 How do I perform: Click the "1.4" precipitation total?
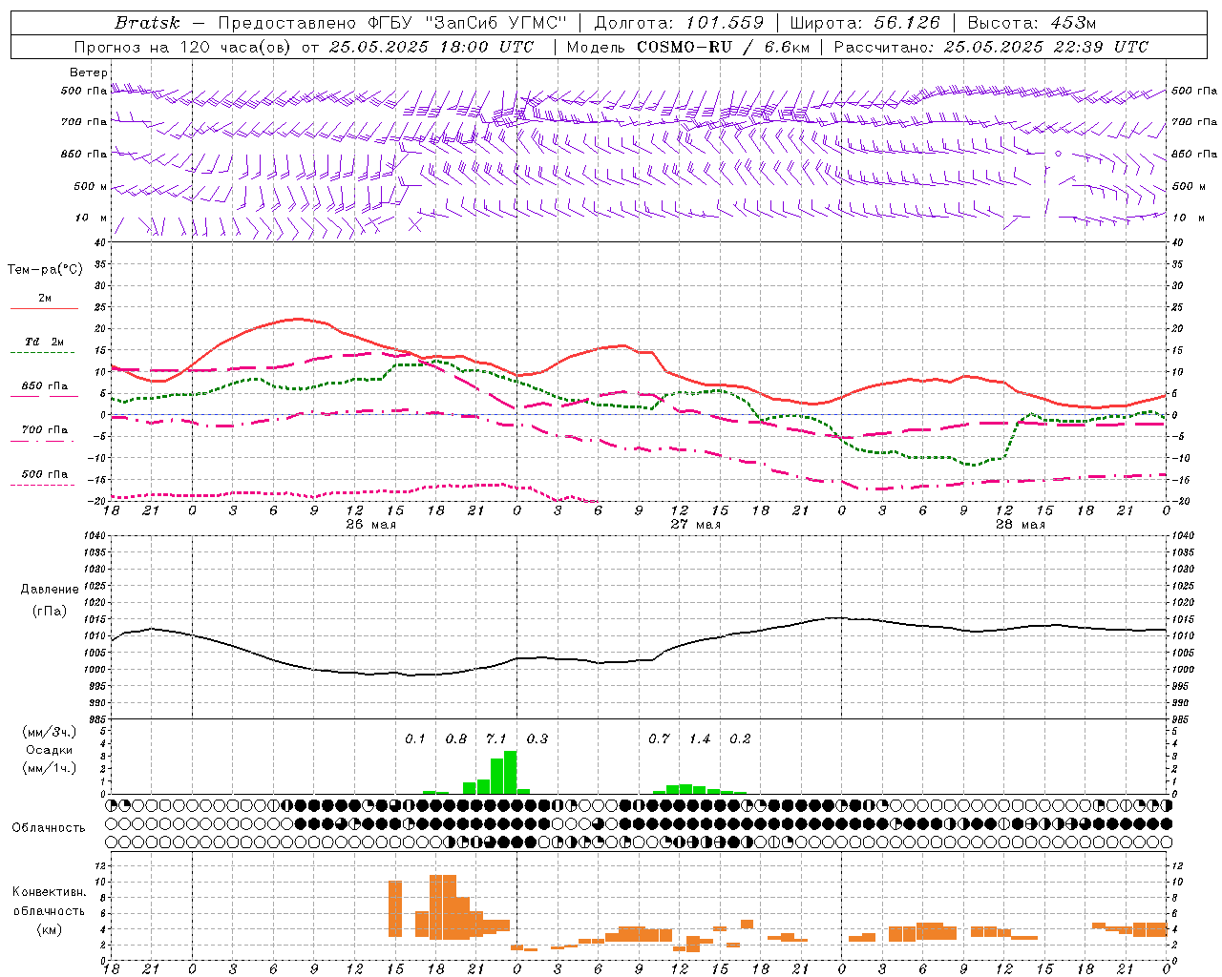click(700, 738)
